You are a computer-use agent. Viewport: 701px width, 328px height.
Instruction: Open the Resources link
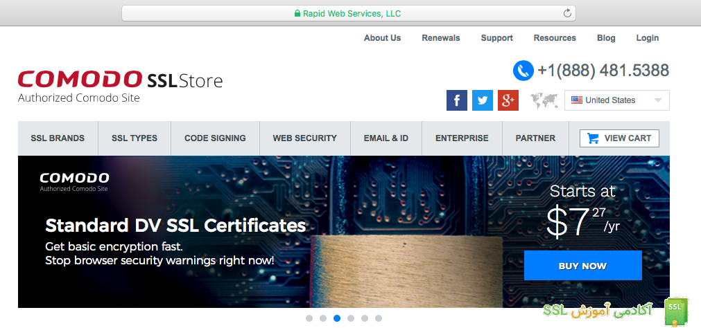click(555, 38)
